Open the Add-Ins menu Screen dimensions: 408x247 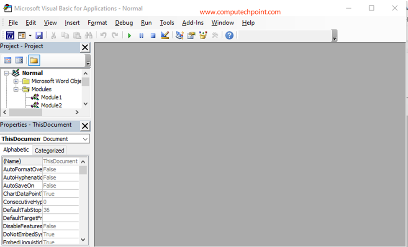pos(193,23)
